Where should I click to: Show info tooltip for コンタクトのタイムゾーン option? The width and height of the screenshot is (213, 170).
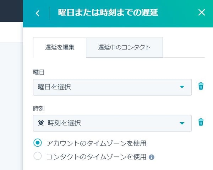[x=152, y=157]
